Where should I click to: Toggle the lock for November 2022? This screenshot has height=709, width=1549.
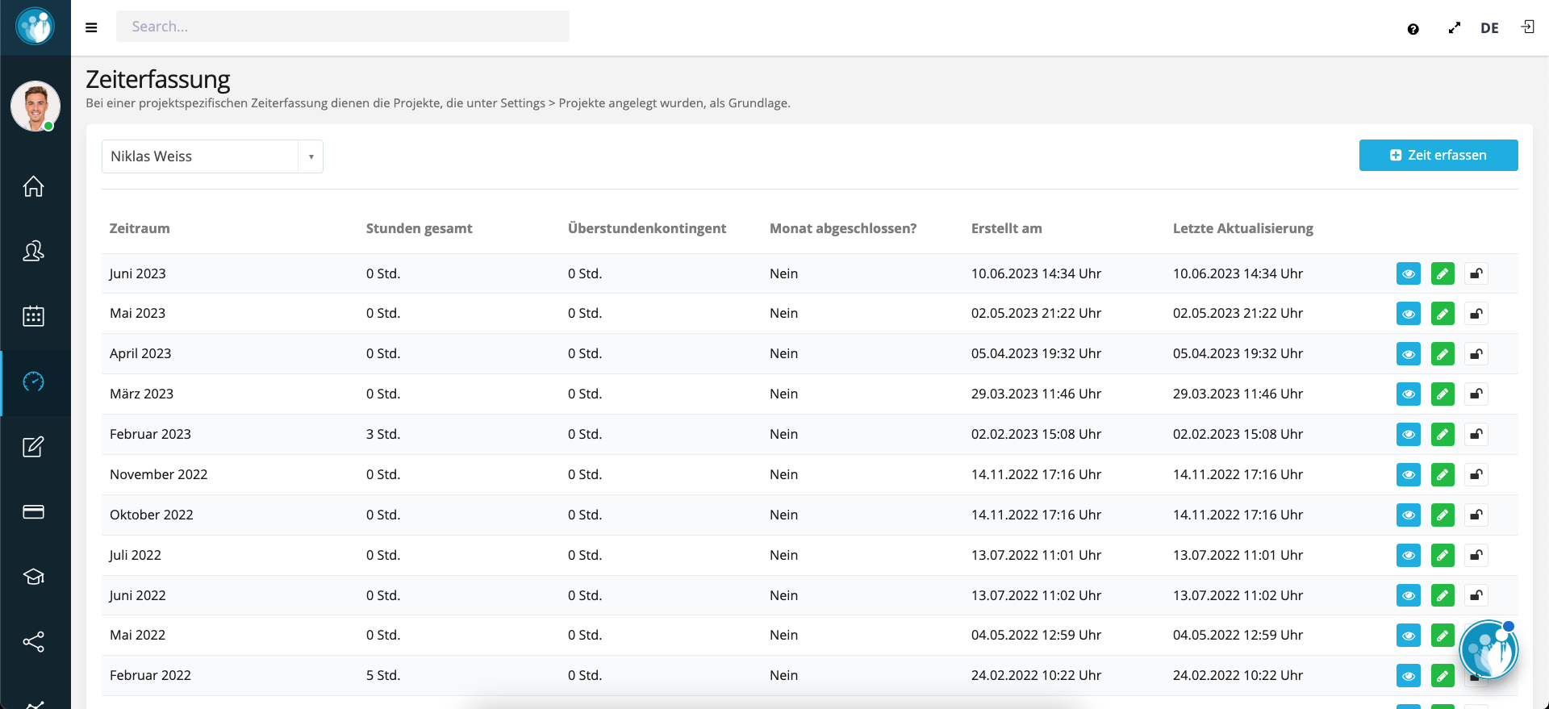coord(1476,474)
